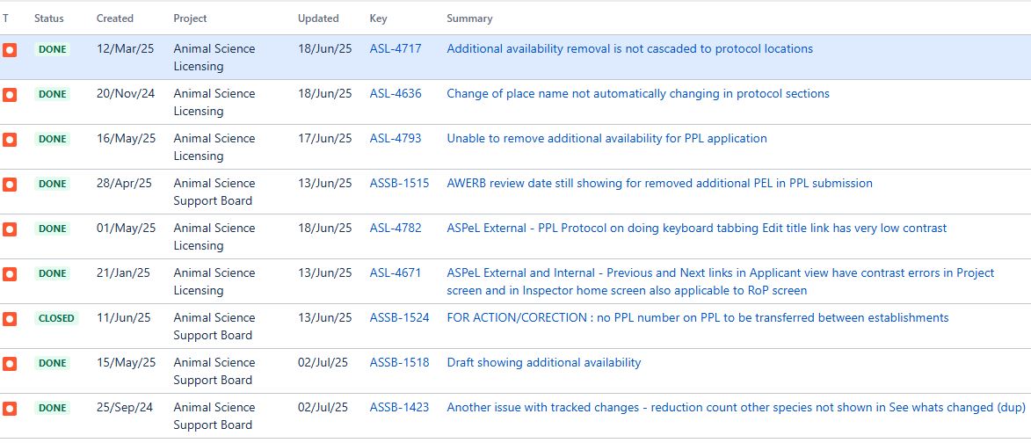The width and height of the screenshot is (1031, 443).
Task: Click the issue type icon for ASL-4782
Action: [9, 229]
